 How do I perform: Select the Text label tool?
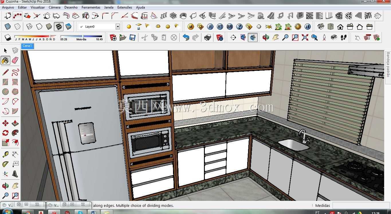(x=15, y=164)
